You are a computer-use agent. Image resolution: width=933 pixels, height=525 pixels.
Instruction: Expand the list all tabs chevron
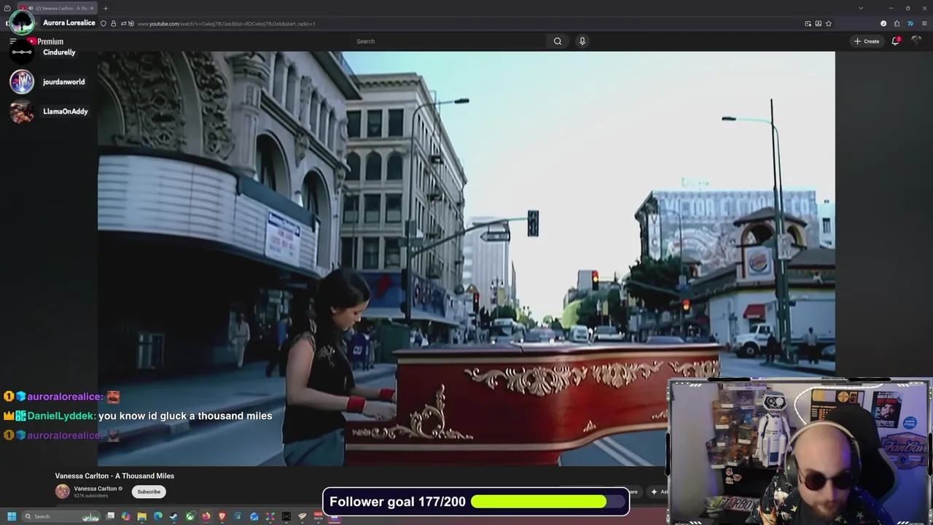point(861,8)
